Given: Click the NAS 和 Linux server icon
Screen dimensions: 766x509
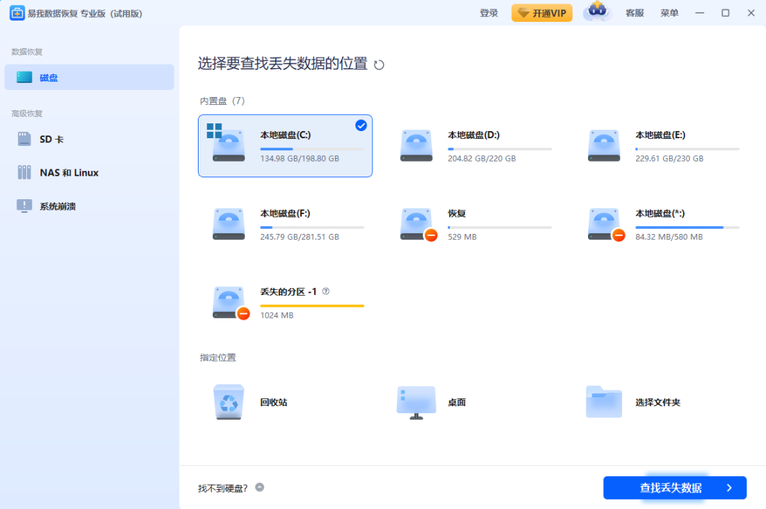Looking at the screenshot, I should [24, 172].
